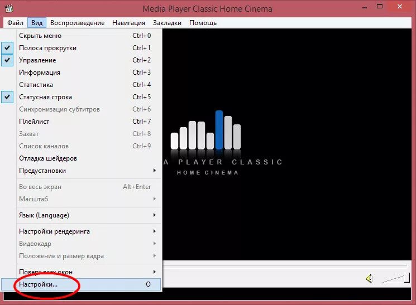Maximize the Media Player Classic window
Image resolution: width=416 pixels, height=305 pixels.
[x=380, y=7]
